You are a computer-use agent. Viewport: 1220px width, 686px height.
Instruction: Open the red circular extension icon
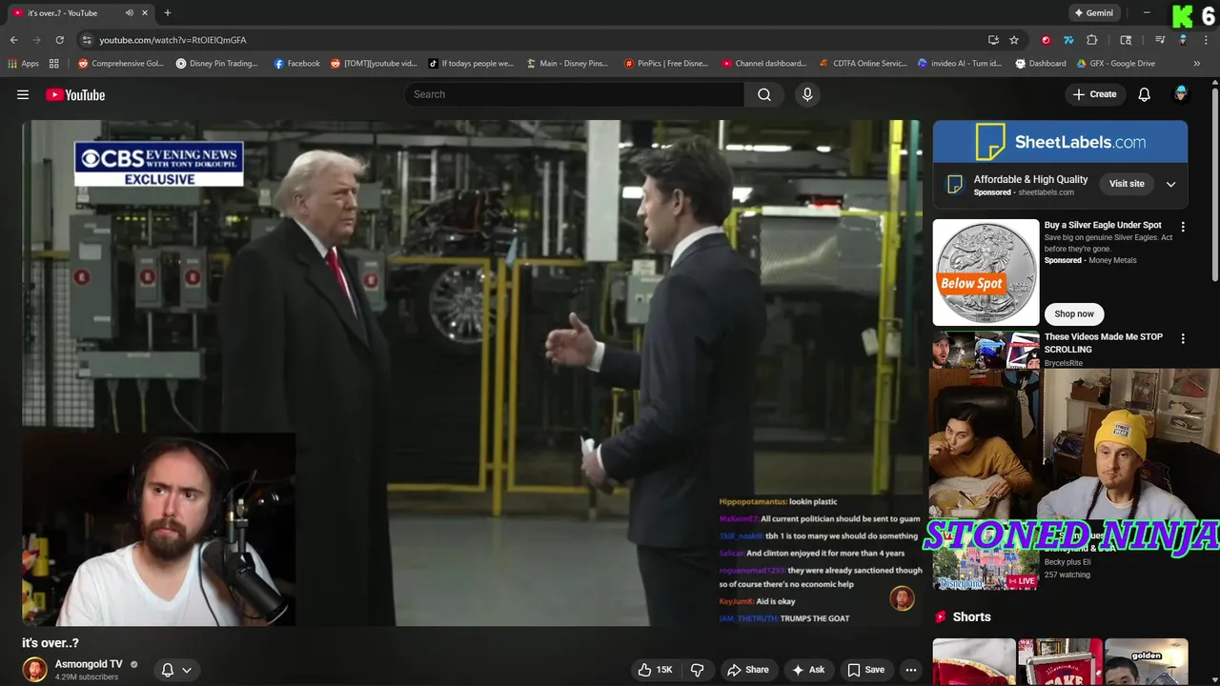coord(1046,40)
